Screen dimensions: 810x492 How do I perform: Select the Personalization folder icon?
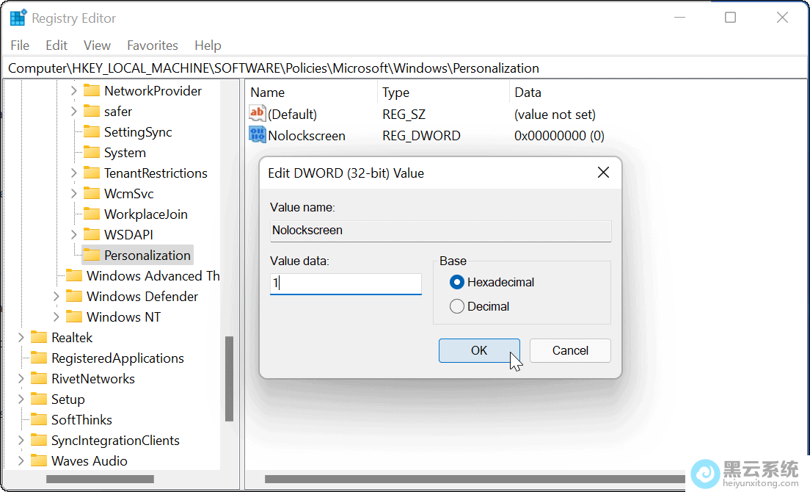(x=92, y=256)
